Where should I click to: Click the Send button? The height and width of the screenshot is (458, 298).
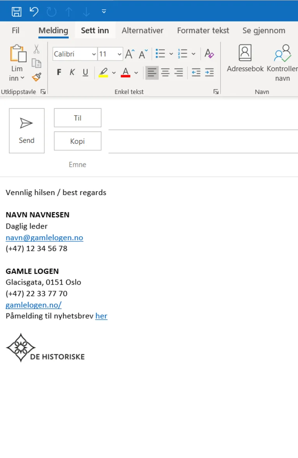pyautogui.click(x=27, y=131)
